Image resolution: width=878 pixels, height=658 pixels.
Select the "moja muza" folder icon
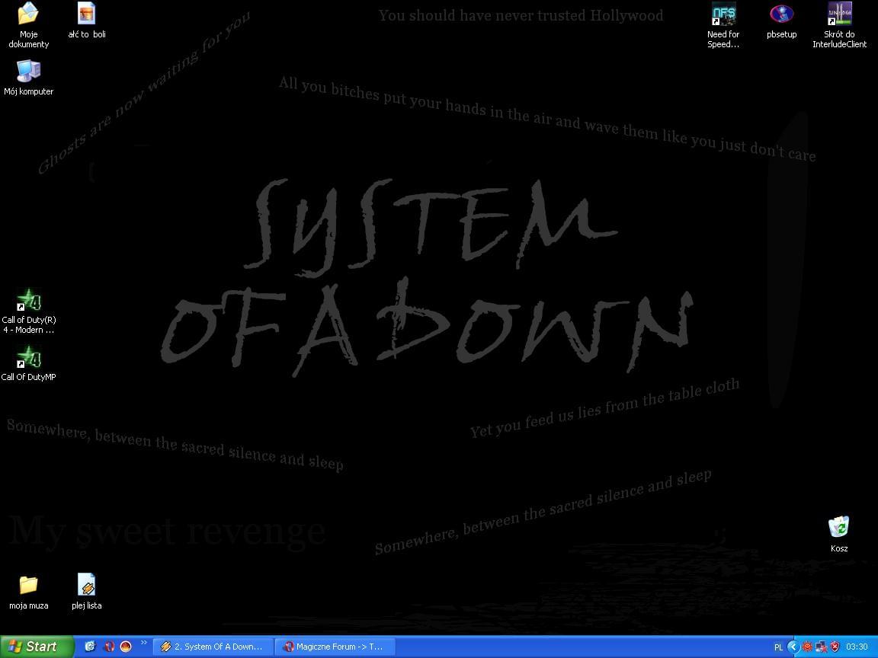click(x=28, y=592)
